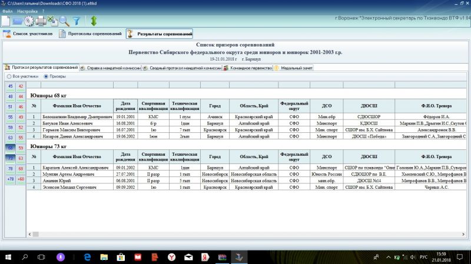Image resolution: width=471 pixels, height=264 pixels.
Task: Select row Эсенсон Михаил Сергеевич
Action: (246, 187)
